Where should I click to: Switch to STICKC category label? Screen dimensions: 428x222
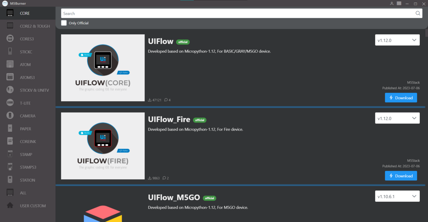pyautogui.click(x=26, y=52)
